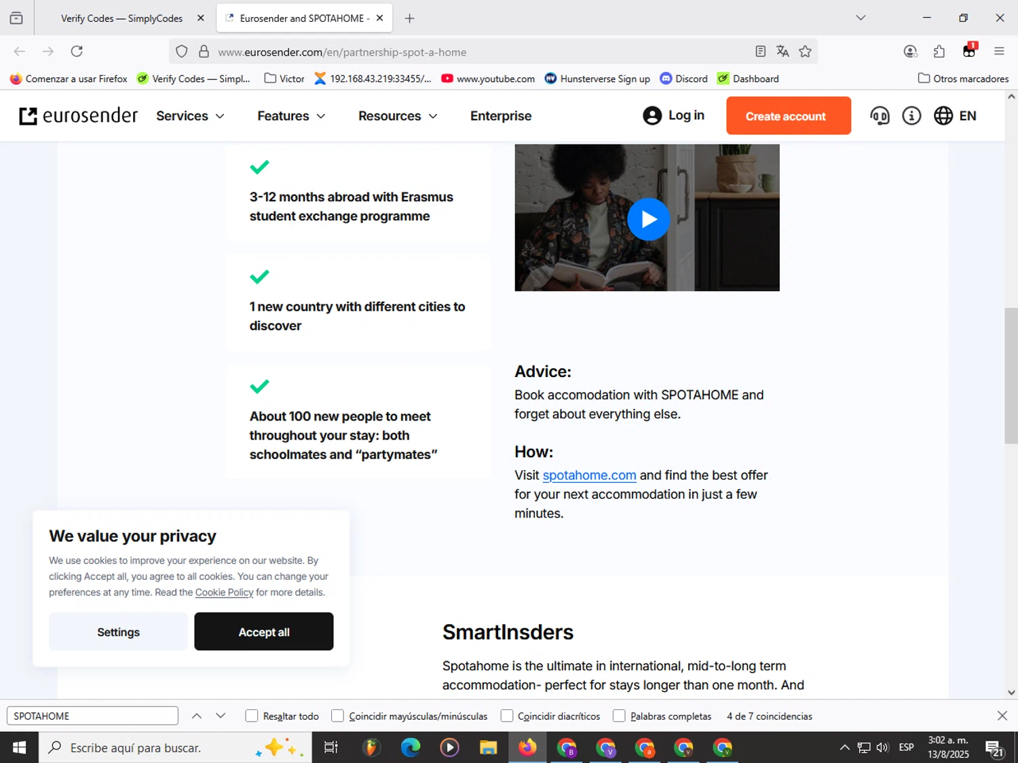Image resolution: width=1018 pixels, height=763 pixels.
Task: Show site security padlock information
Action: click(204, 52)
